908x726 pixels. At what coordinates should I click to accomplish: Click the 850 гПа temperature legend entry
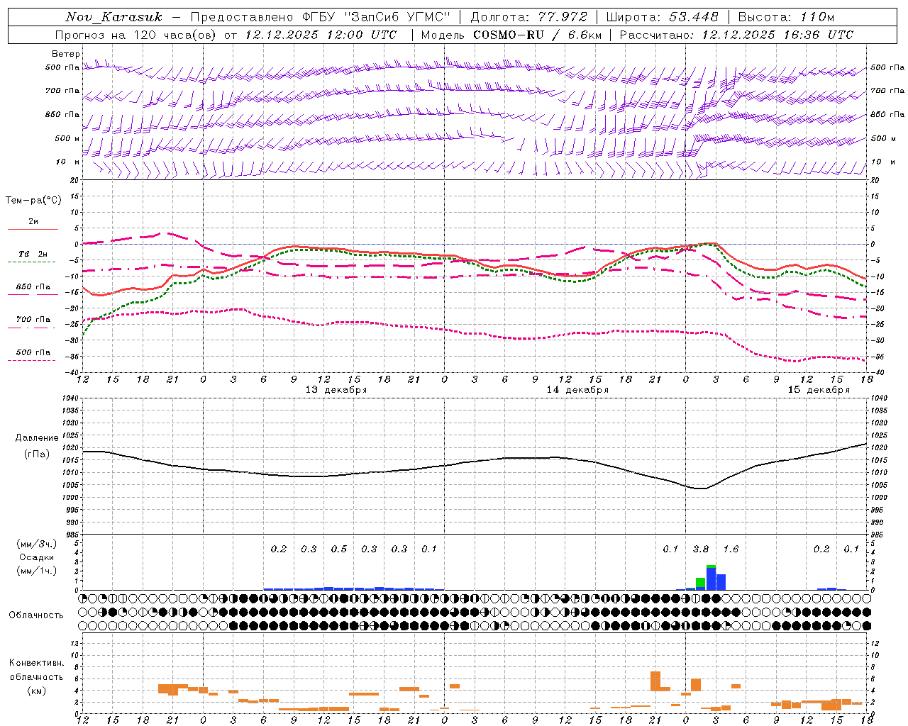coord(33,290)
